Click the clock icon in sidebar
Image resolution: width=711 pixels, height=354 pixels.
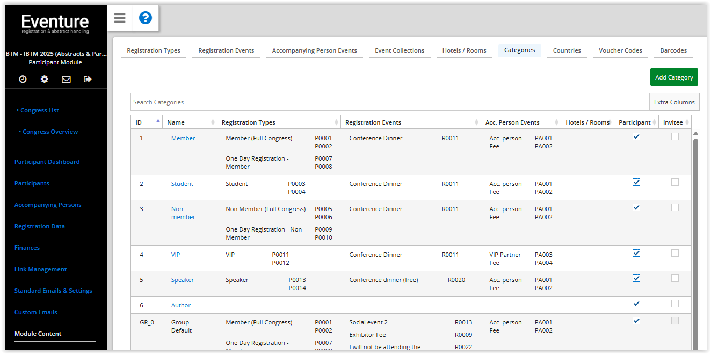click(23, 79)
